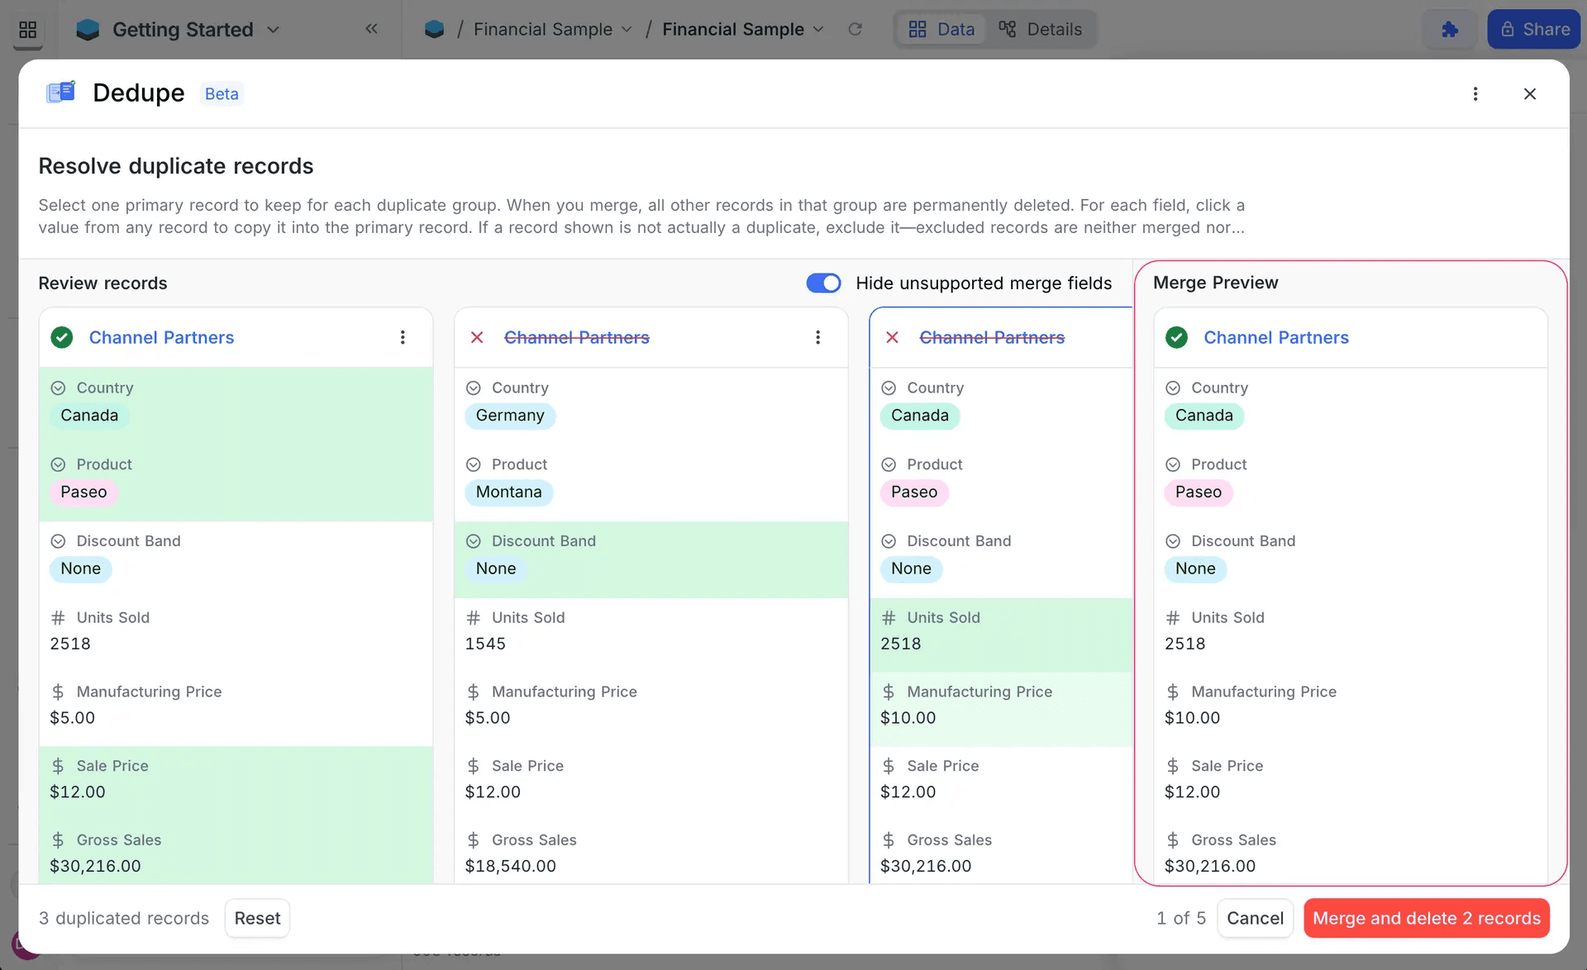This screenshot has width=1587, height=970.
Task: Open three-dot menu on first Channel Partners record
Action: (x=403, y=337)
